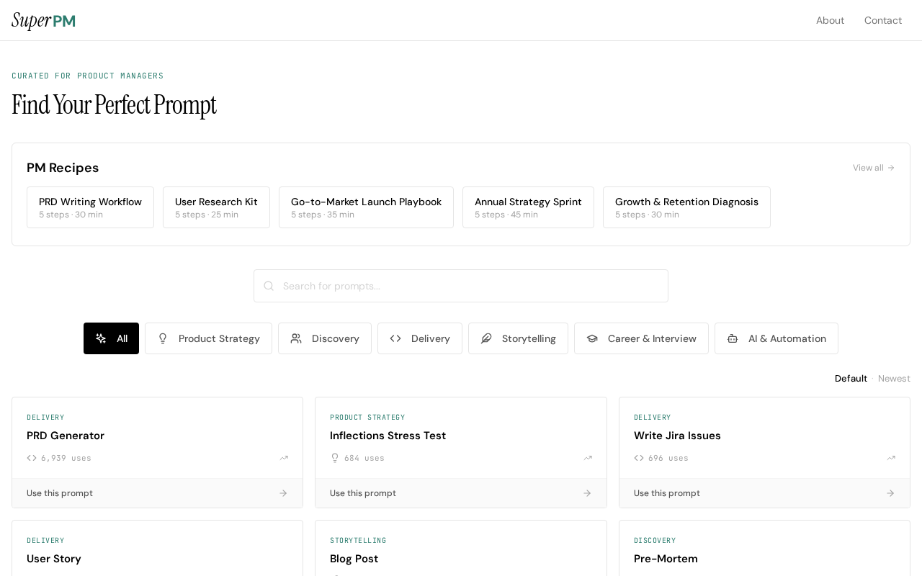
Task: Click the PM Recipes heading
Action: point(63,168)
